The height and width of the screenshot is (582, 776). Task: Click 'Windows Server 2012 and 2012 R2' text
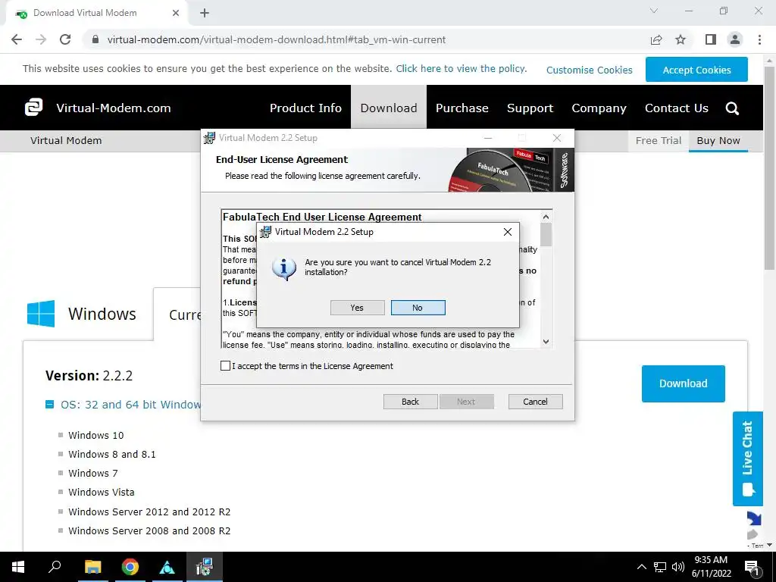click(x=149, y=512)
